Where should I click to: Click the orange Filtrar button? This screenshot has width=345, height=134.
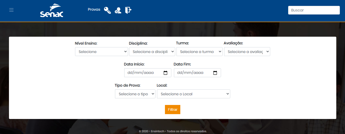coord(173,110)
